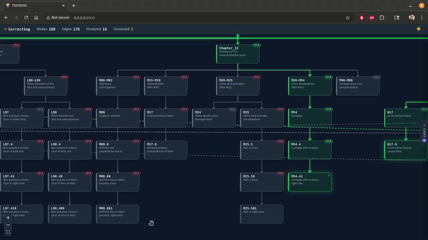Fit view using the frame icon
This screenshot has width=428, height=240.
(x=8, y=232)
